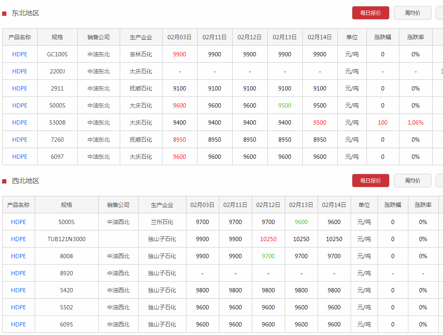Open HDPE link for 5420 row
The width and height of the screenshot is (443, 335).
[18, 290]
